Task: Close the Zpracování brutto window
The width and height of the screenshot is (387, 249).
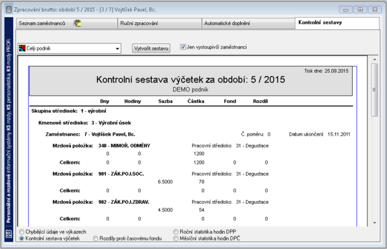Action: click(x=375, y=10)
